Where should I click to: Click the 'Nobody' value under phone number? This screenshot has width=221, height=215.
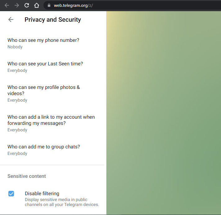click(x=15, y=47)
